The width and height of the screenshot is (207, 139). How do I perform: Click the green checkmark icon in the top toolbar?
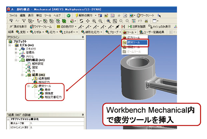click(68, 16)
